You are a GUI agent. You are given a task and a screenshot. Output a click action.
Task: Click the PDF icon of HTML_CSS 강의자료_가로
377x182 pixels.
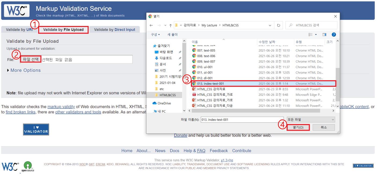194,95
